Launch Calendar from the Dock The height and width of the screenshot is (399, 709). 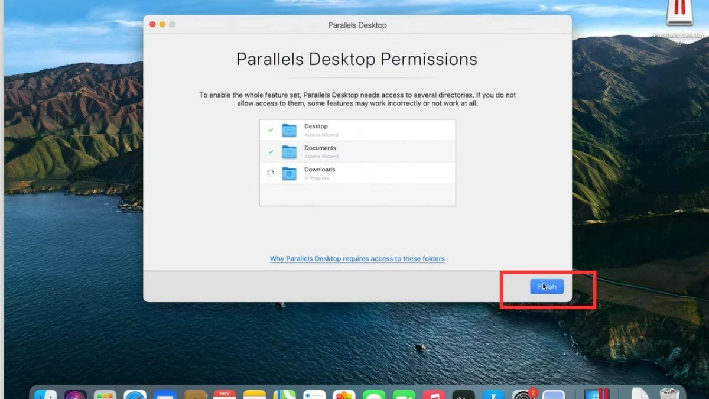pyautogui.click(x=225, y=395)
